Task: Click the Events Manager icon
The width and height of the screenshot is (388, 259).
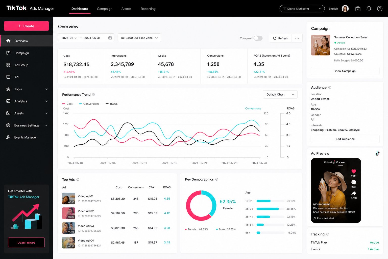Action: click(8, 137)
